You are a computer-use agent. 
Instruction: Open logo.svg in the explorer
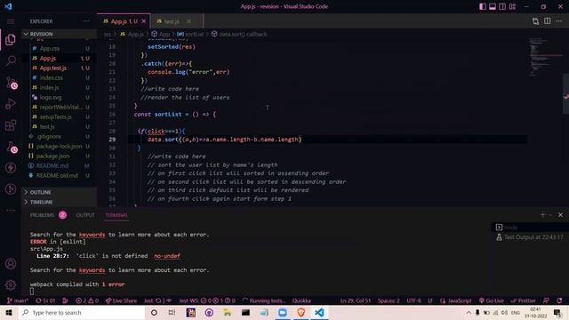[59, 97]
